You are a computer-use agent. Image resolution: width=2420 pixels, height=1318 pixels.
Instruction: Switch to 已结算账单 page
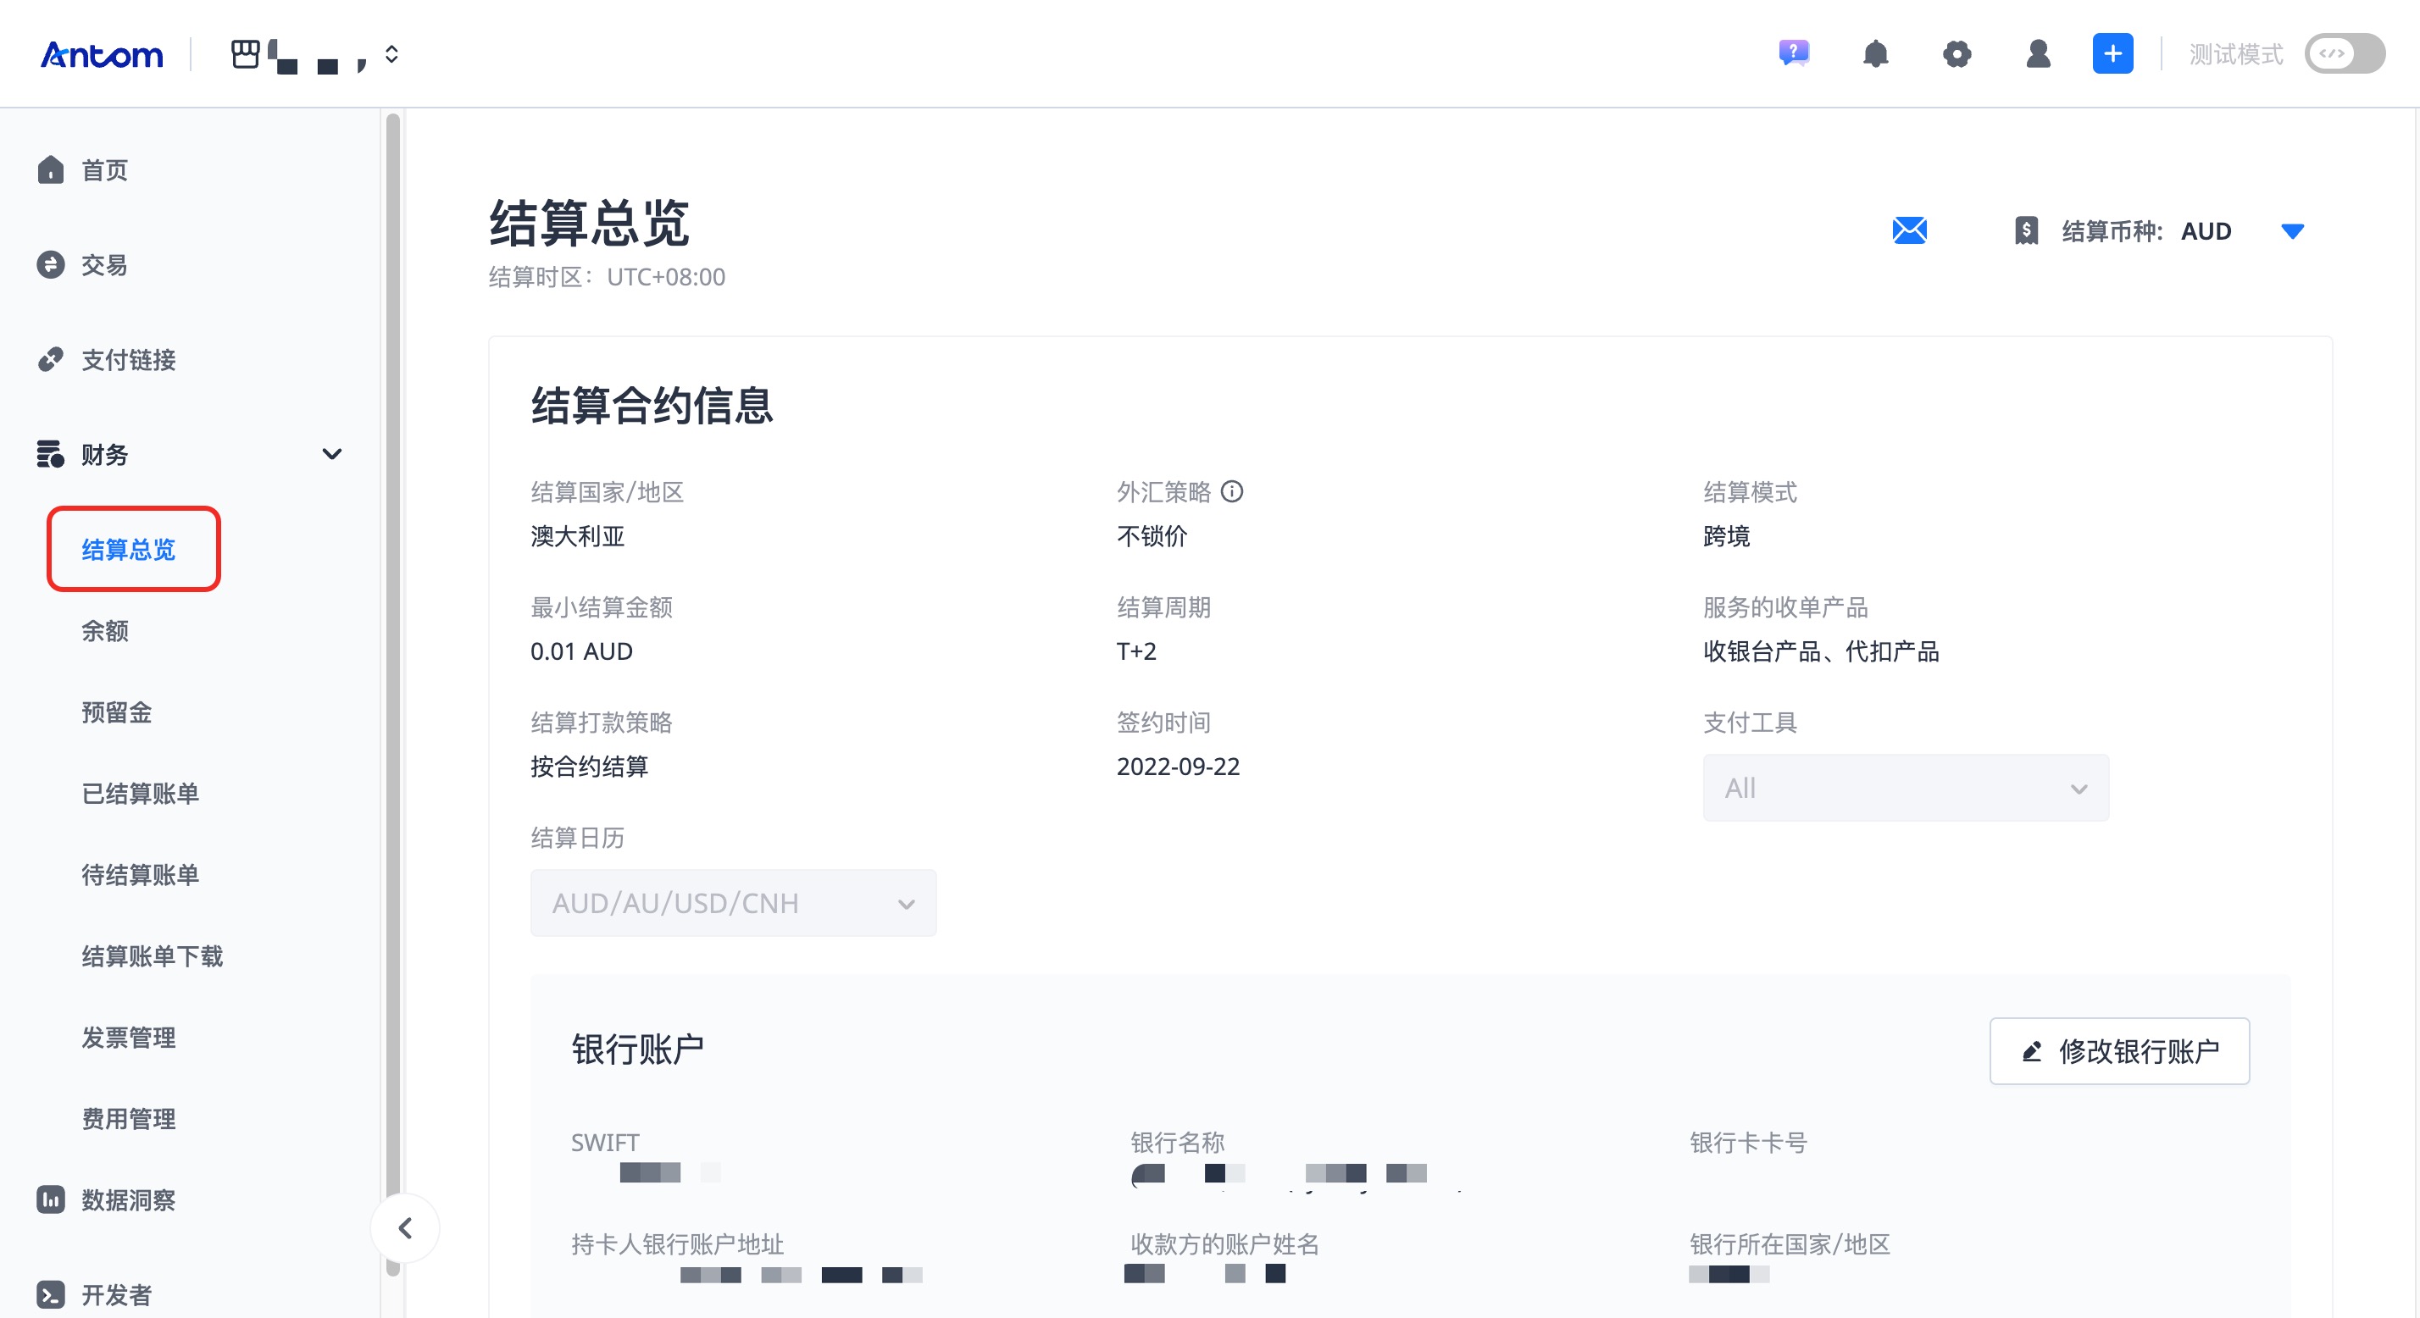[x=140, y=793]
